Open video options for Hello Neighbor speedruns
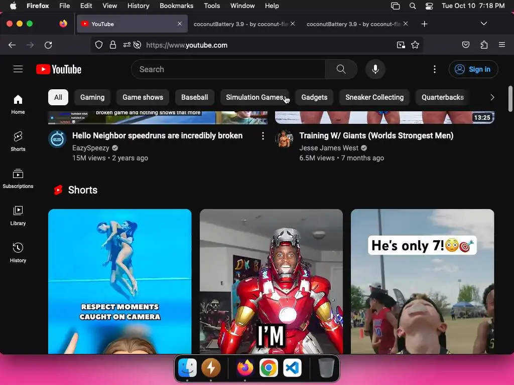Screen dimensions: 514x385 click(x=263, y=136)
